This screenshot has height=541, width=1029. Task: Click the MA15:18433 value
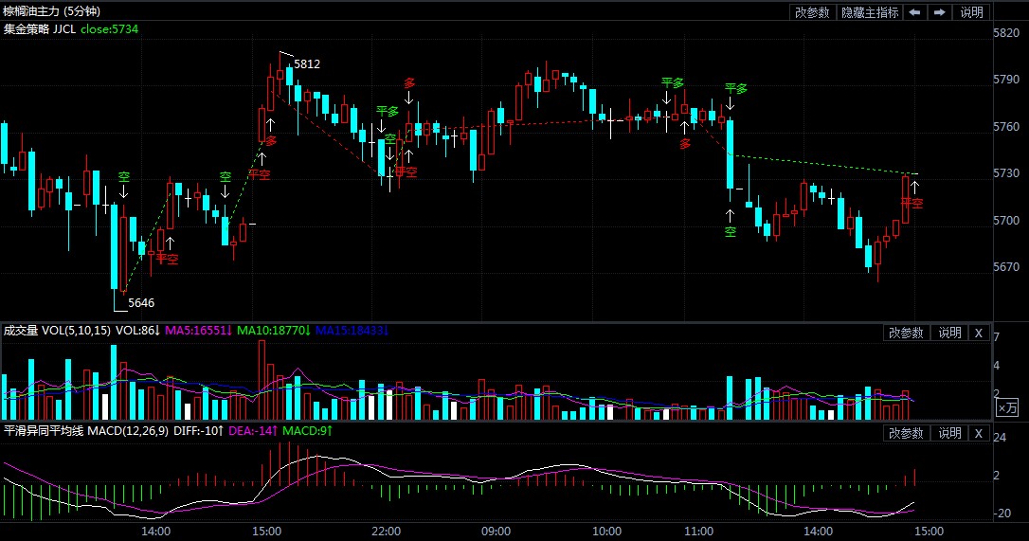352,331
